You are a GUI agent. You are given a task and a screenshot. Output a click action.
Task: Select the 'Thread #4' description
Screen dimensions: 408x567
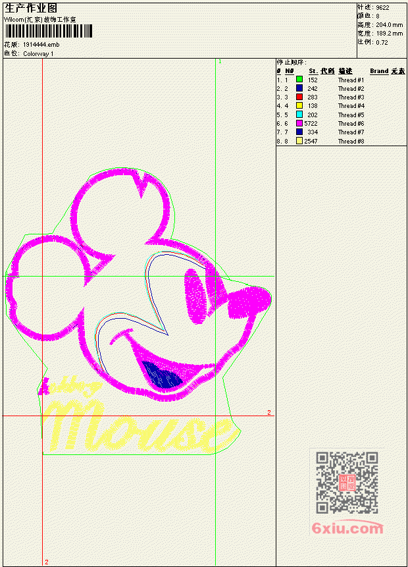[x=351, y=106]
